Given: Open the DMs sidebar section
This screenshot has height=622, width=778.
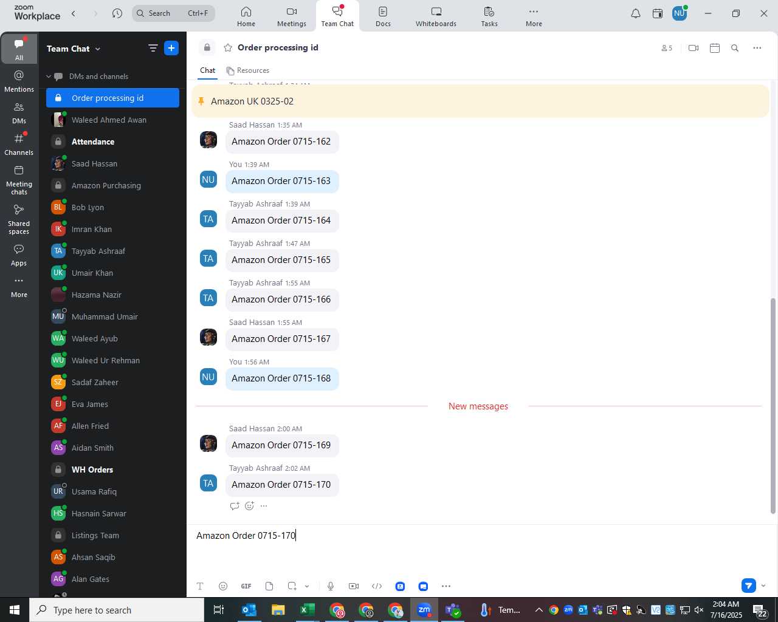Looking at the screenshot, I should [19, 113].
